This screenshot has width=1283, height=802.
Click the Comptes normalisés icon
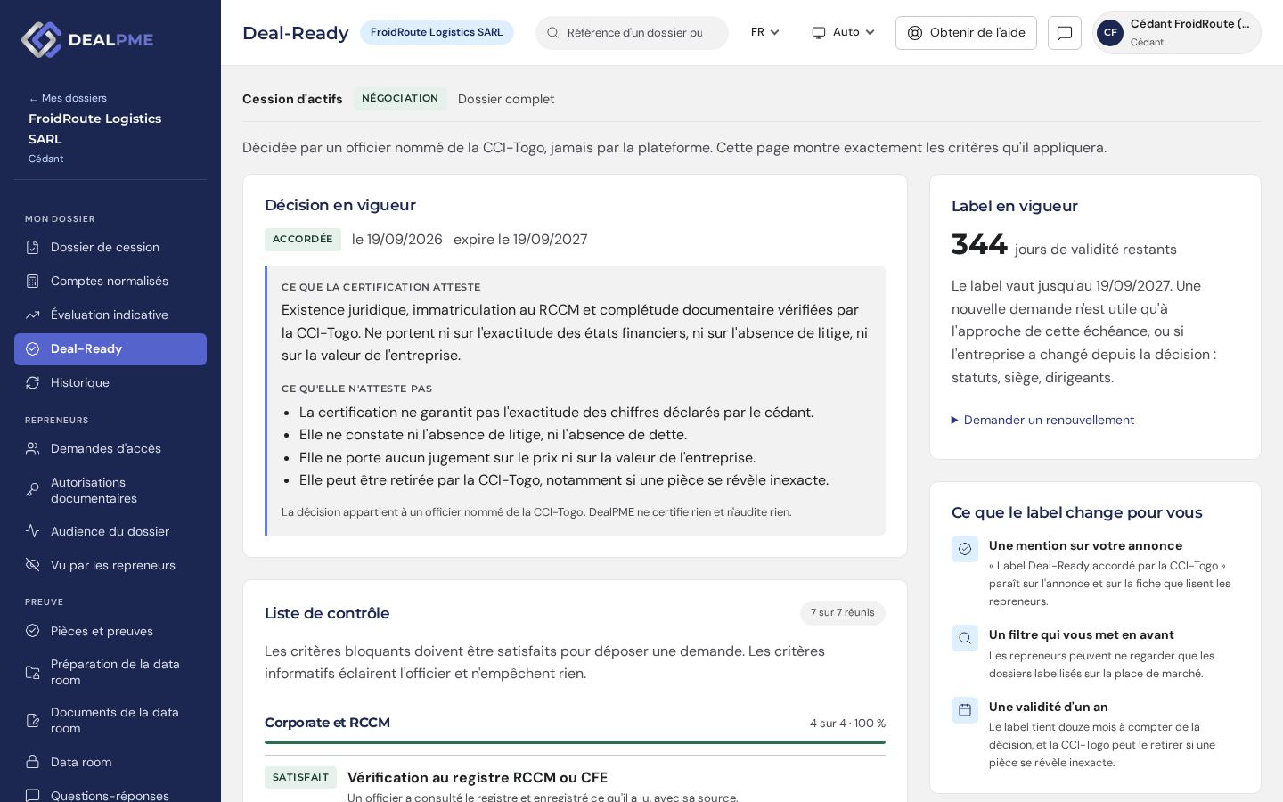pos(33,282)
